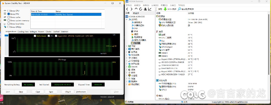Select the highlighted 传感器 tree item

136,43
